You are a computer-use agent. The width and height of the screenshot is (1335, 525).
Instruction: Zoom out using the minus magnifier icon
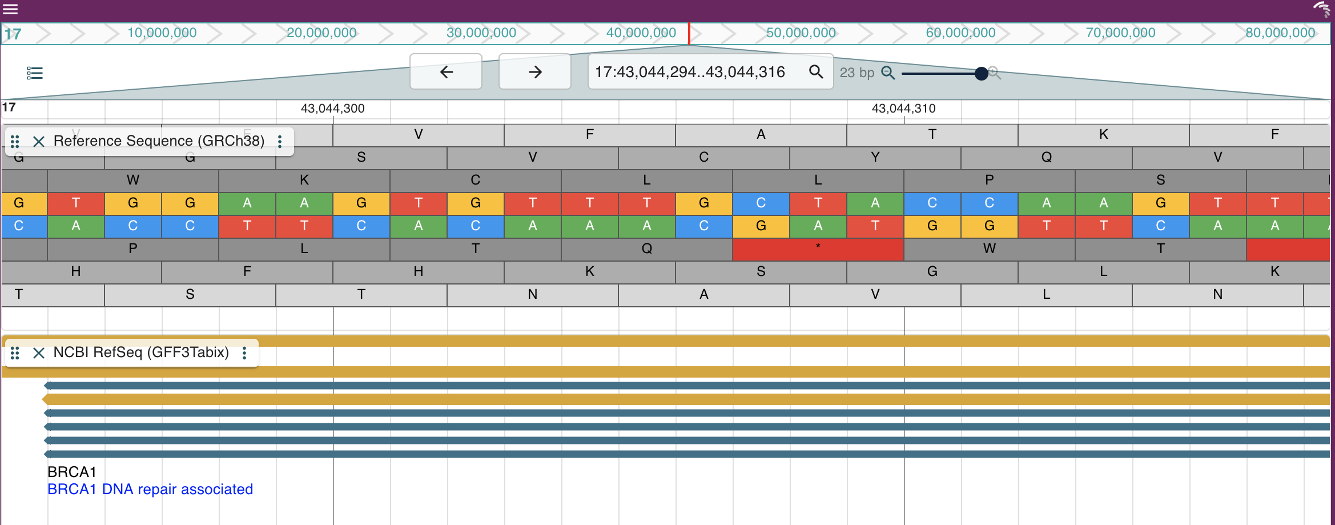click(888, 73)
